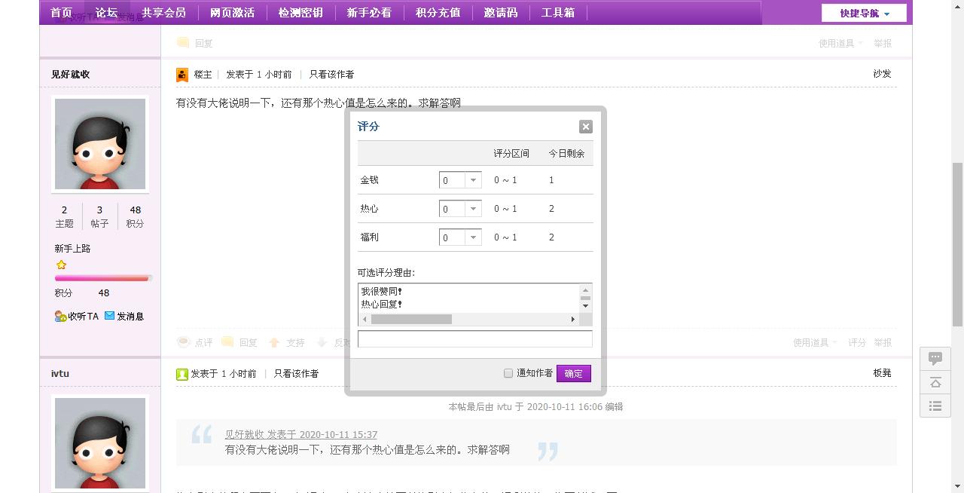Open the 论坛 navigation tab
This screenshot has width=964, height=493.
[x=106, y=13]
